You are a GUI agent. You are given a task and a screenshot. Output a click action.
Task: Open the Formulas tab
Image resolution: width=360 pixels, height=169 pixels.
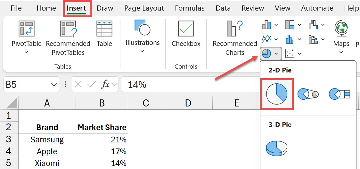tap(190, 8)
